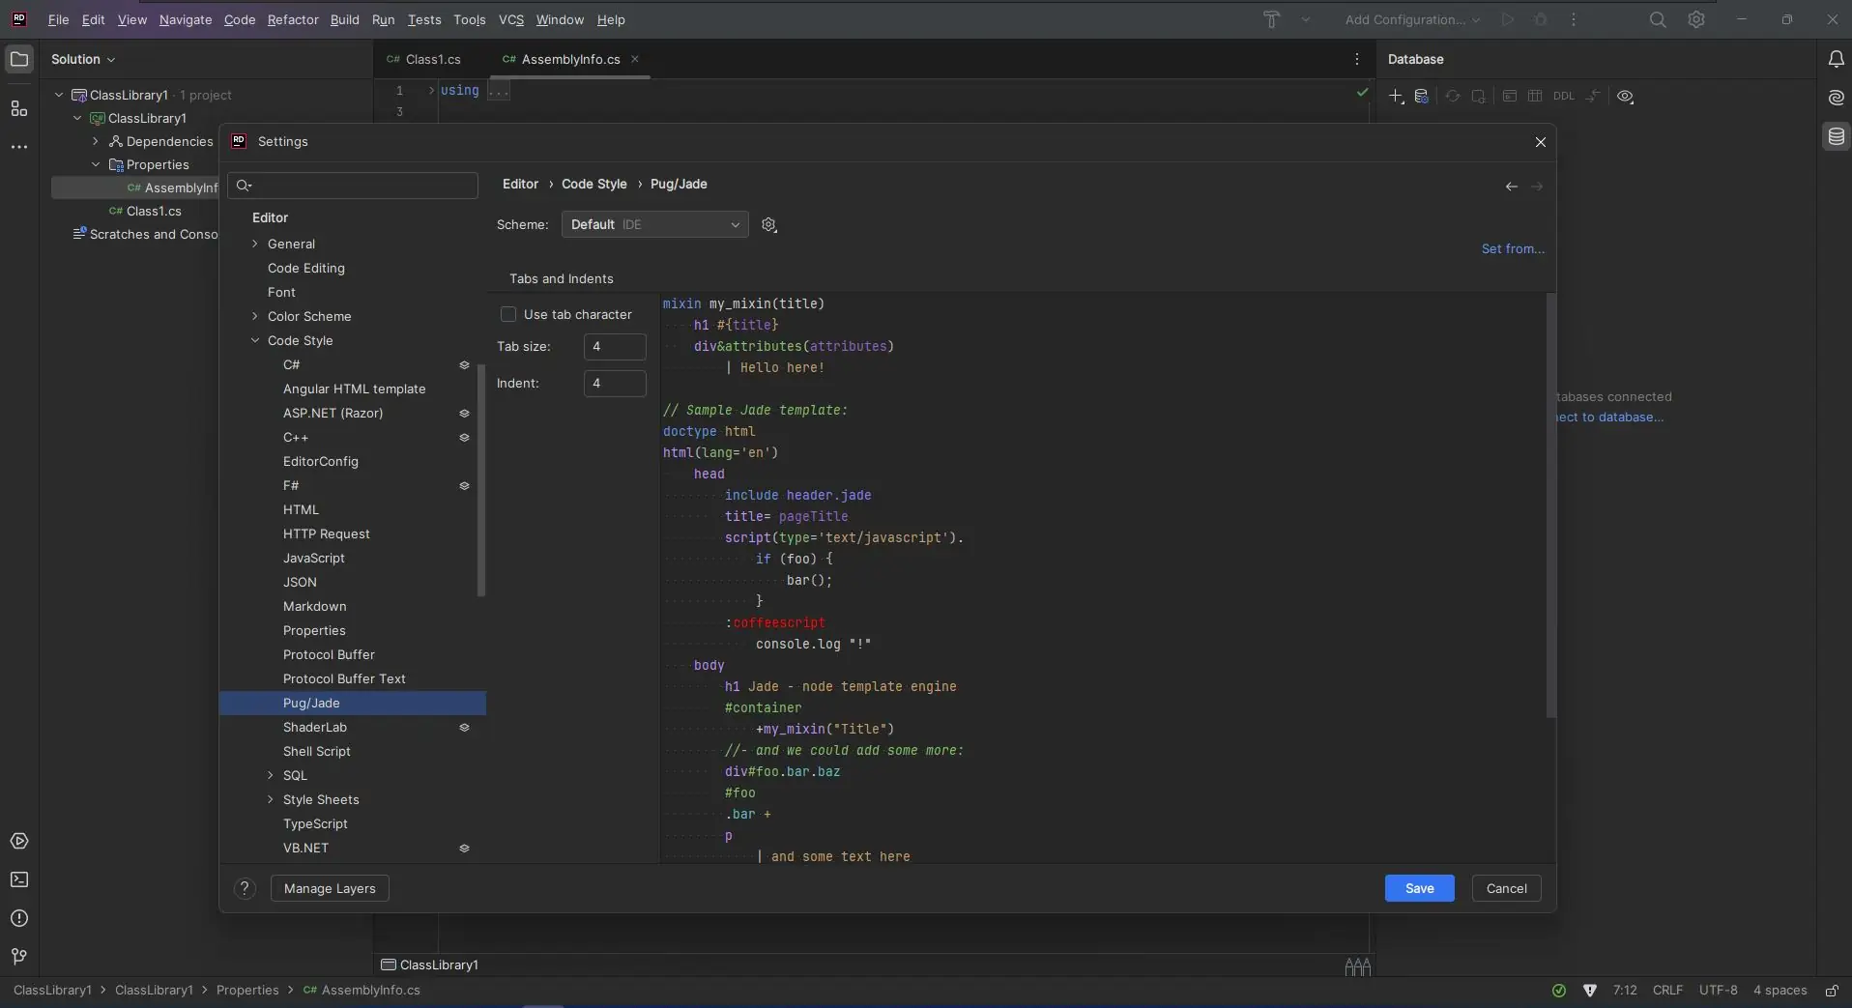Open the scheme actions gear icon
This screenshot has height=1008, width=1852.
(x=769, y=225)
